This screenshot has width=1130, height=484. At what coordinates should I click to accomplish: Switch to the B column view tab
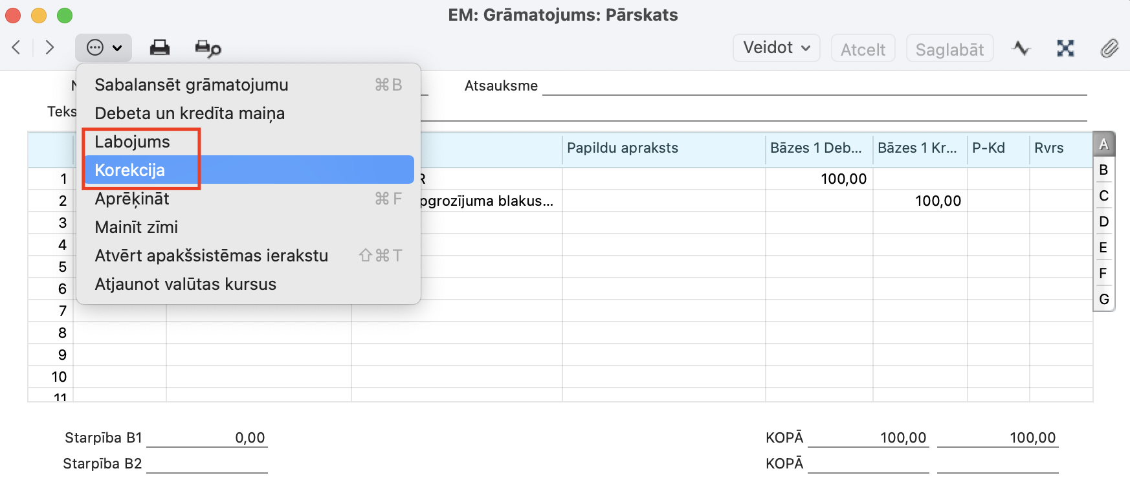1103,170
